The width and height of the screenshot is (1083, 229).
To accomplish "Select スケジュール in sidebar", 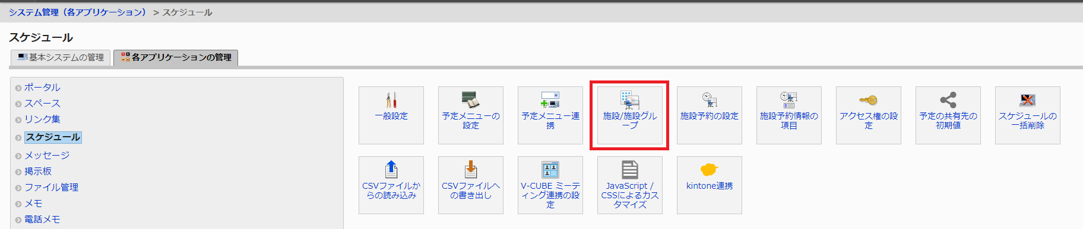I will coord(53,137).
